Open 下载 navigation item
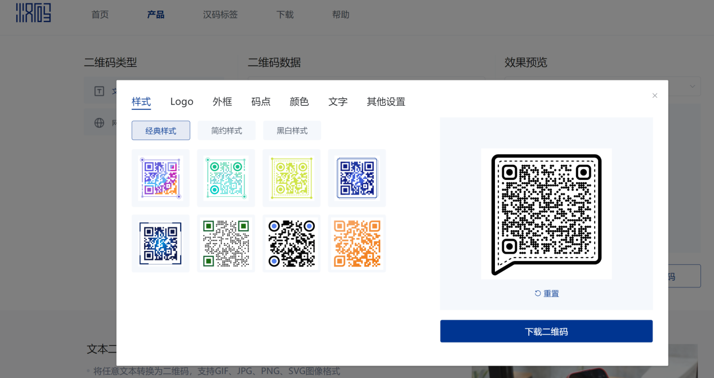 (x=285, y=15)
